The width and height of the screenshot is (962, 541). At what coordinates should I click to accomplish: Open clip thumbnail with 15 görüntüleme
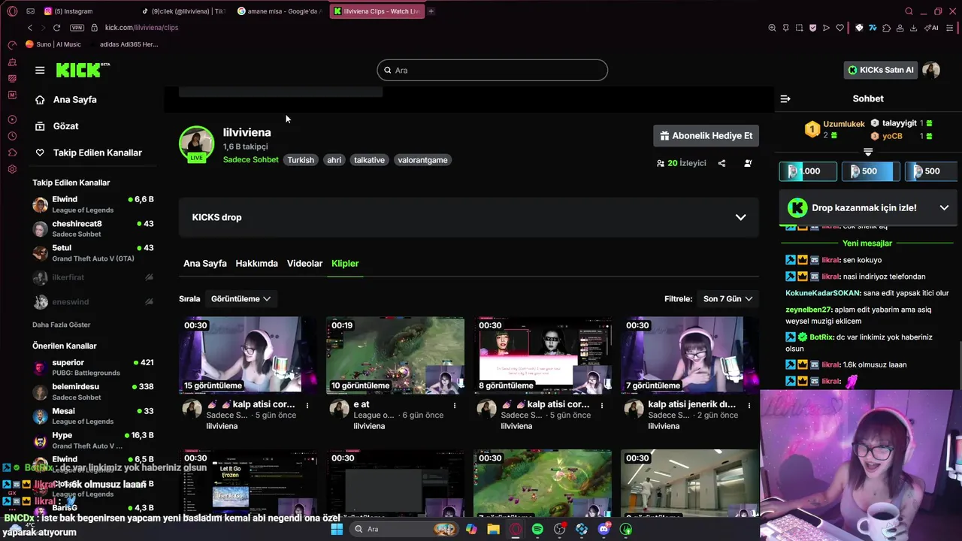coord(248,355)
